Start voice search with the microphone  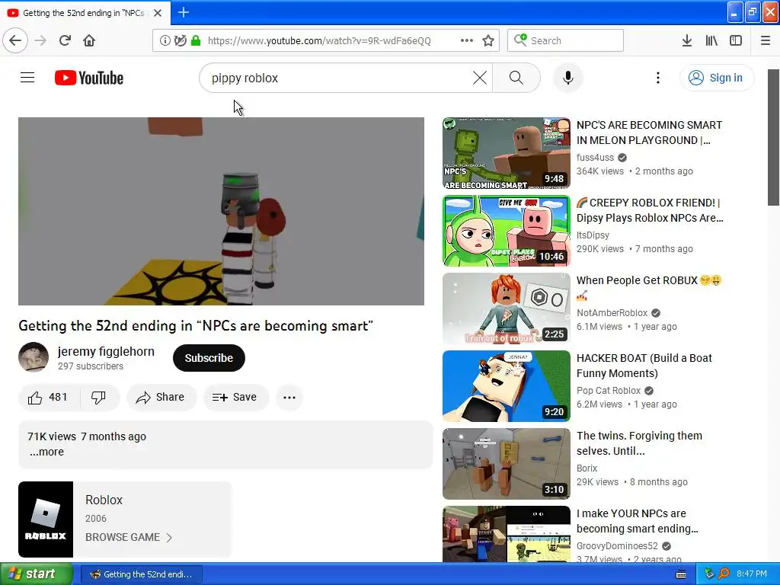[x=568, y=78]
